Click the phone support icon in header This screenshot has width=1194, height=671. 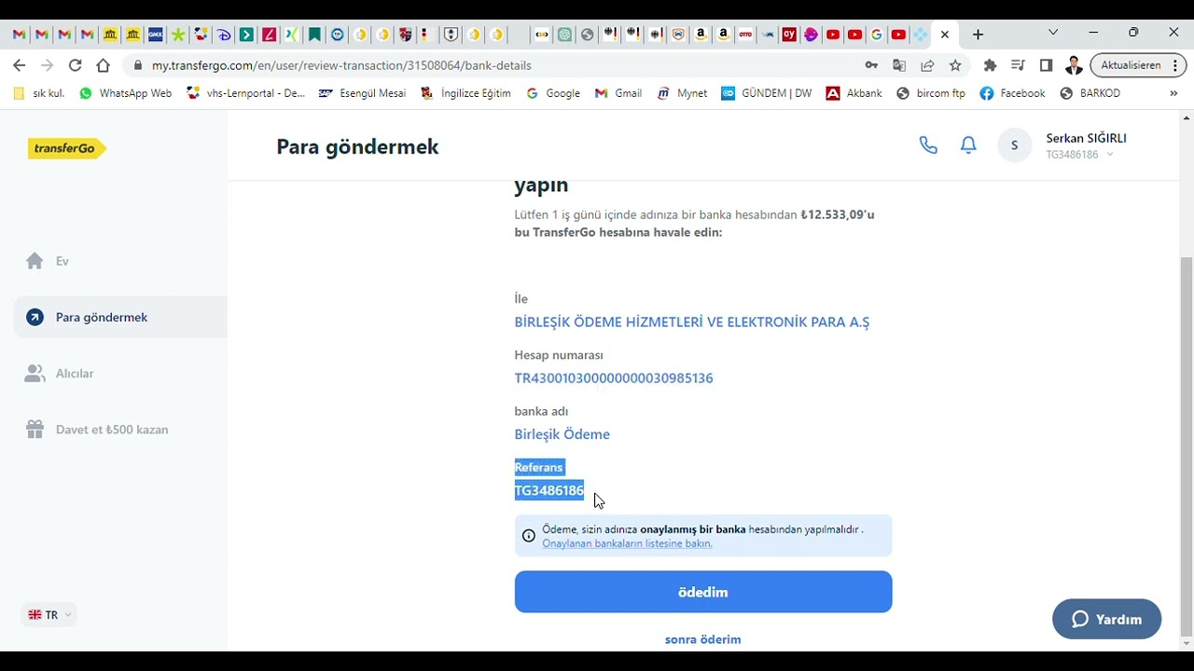pyautogui.click(x=928, y=145)
